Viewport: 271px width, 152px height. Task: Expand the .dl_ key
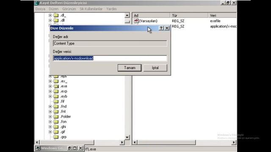pyautogui.click(x=50, y=15)
